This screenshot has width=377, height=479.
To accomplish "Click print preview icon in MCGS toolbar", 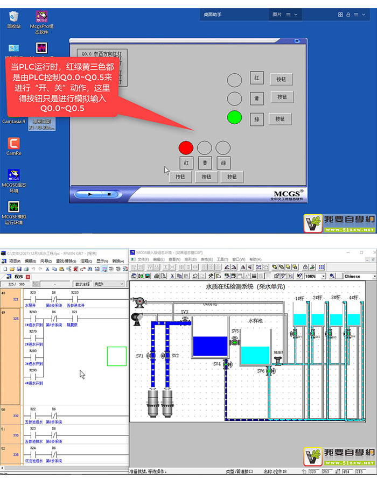I will pyautogui.click(x=164, y=276).
